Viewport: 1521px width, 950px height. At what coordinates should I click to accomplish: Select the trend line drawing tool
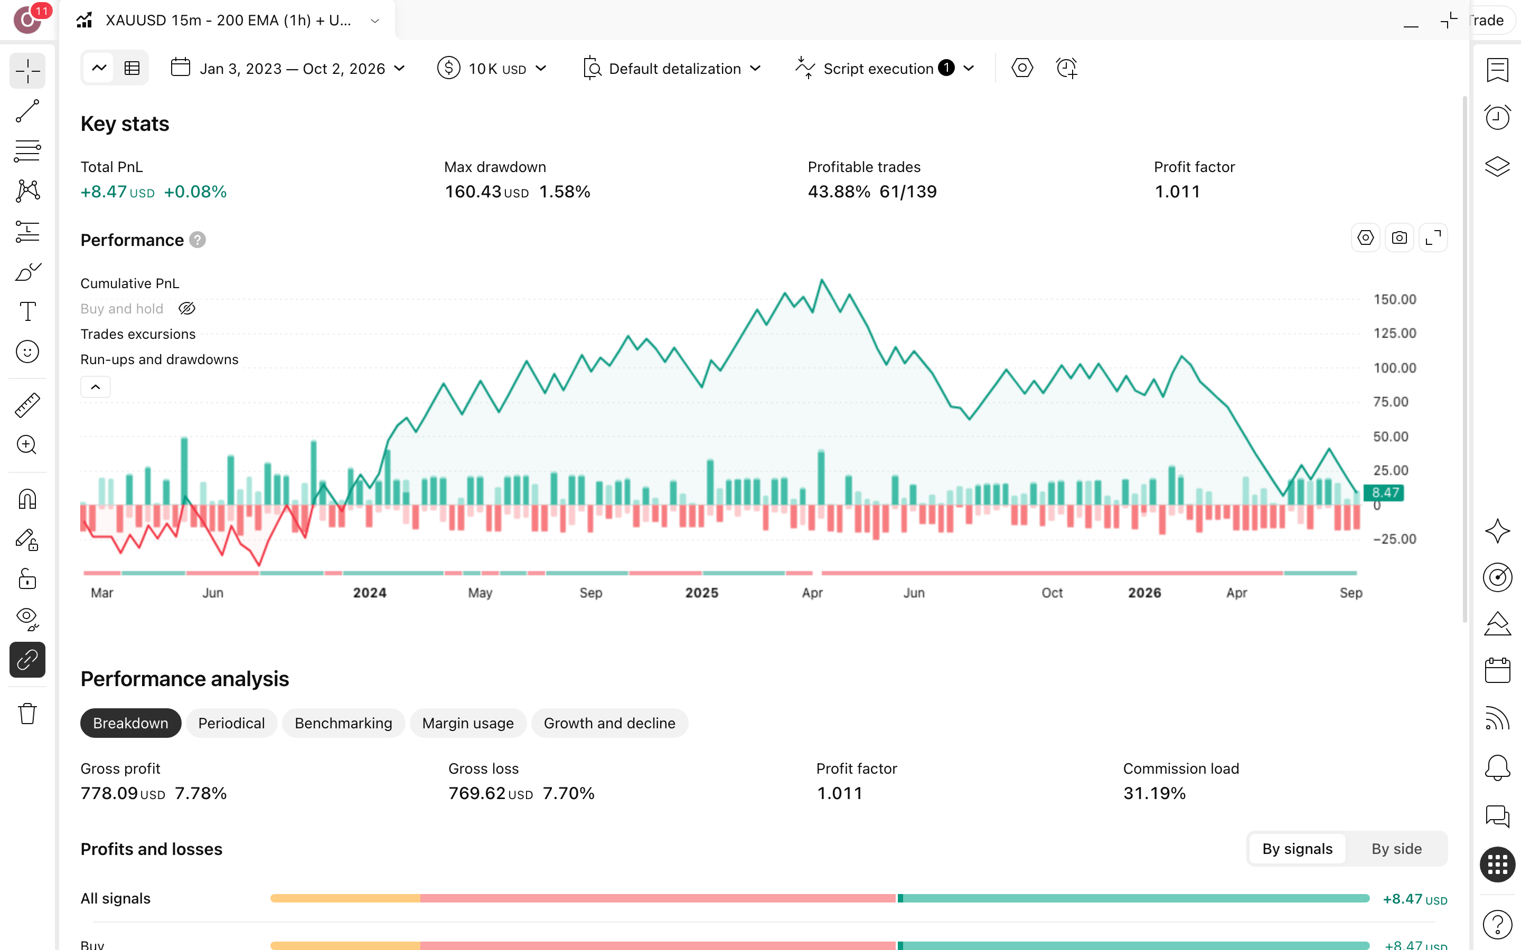coord(27,111)
